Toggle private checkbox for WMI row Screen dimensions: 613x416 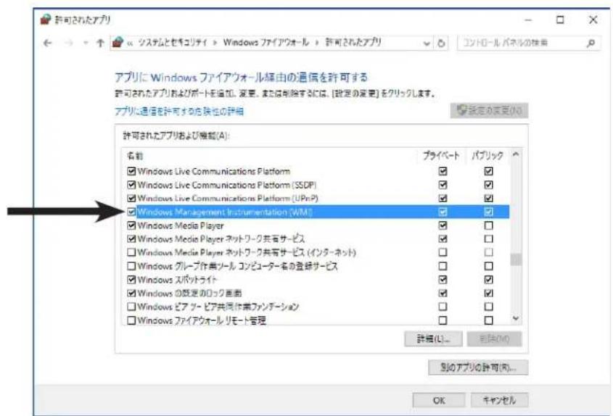(443, 212)
